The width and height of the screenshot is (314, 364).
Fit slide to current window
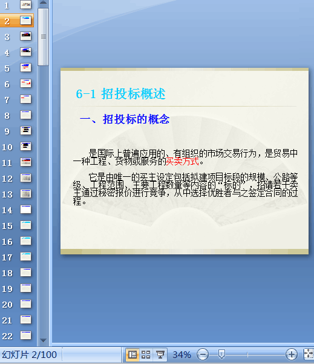click(309, 354)
